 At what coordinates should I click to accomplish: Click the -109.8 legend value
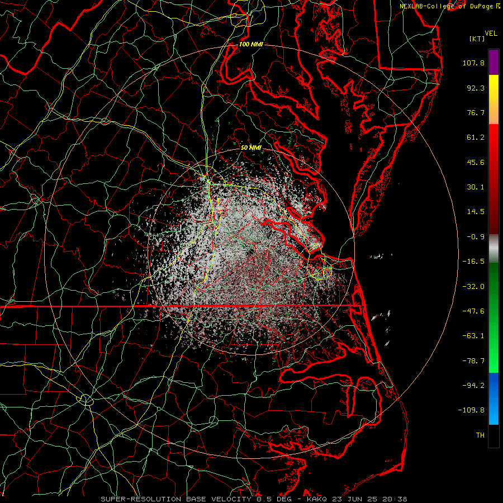tap(471, 410)
